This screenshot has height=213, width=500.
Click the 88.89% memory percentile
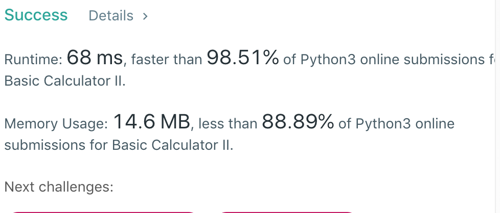tap(298, 122)
